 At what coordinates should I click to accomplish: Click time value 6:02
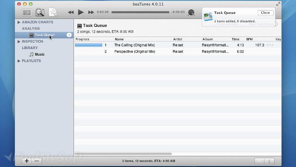(x=240, y=51)
